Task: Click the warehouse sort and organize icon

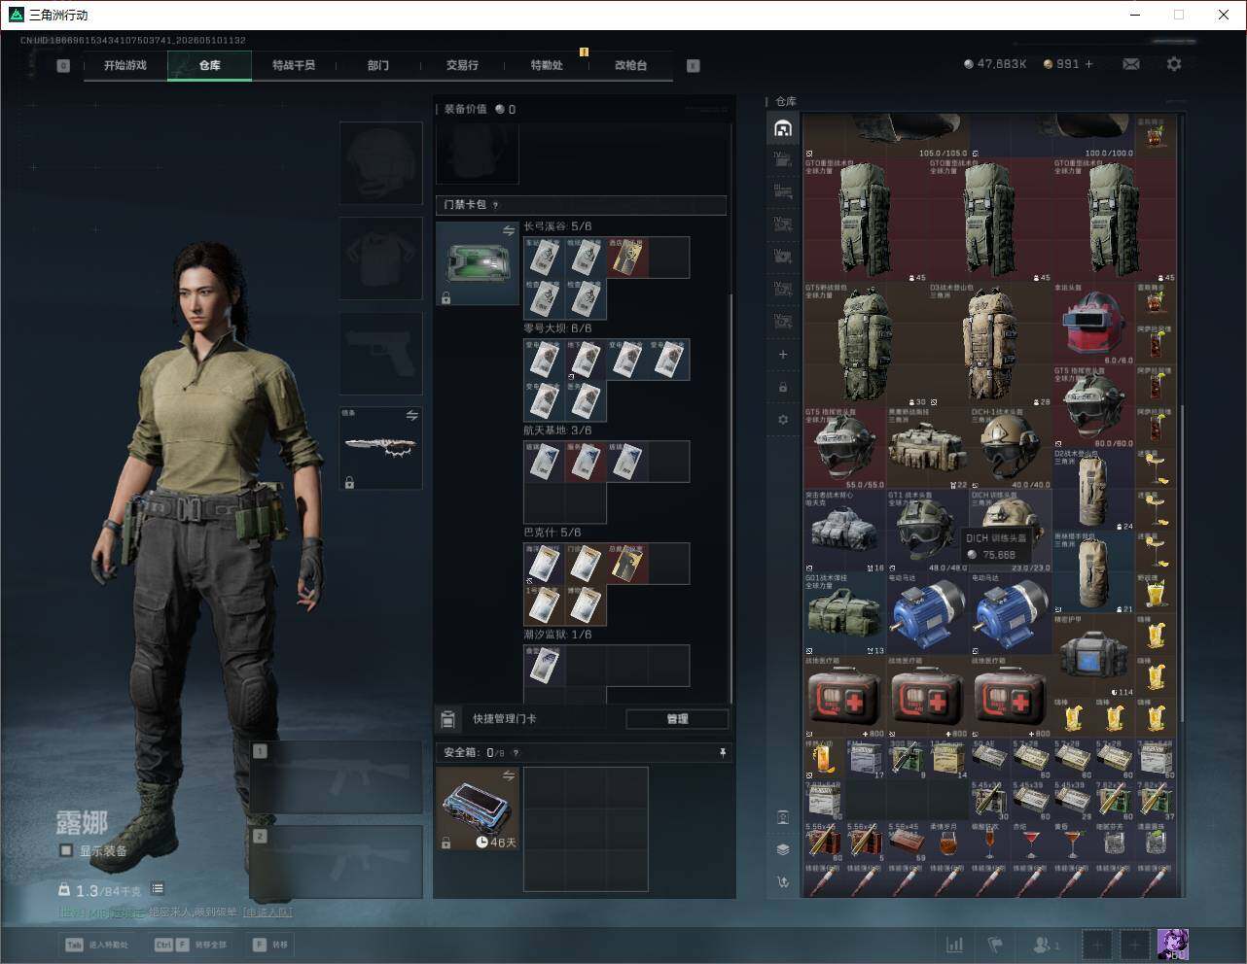Action: 783,882
